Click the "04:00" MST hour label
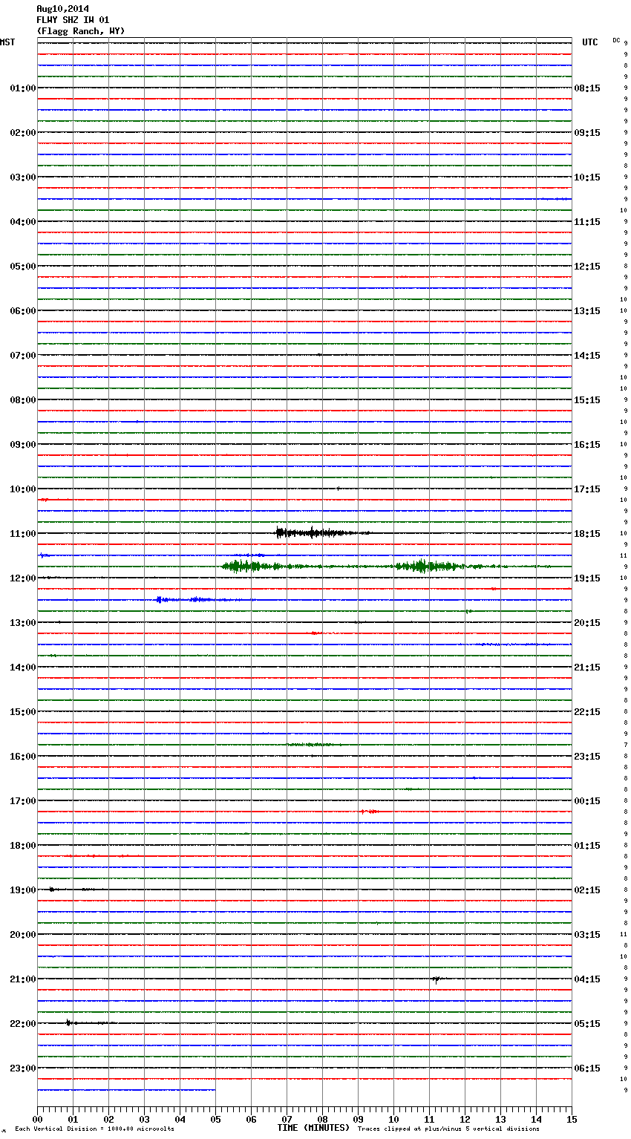The image size is (631, 1139). click(23, 222)
